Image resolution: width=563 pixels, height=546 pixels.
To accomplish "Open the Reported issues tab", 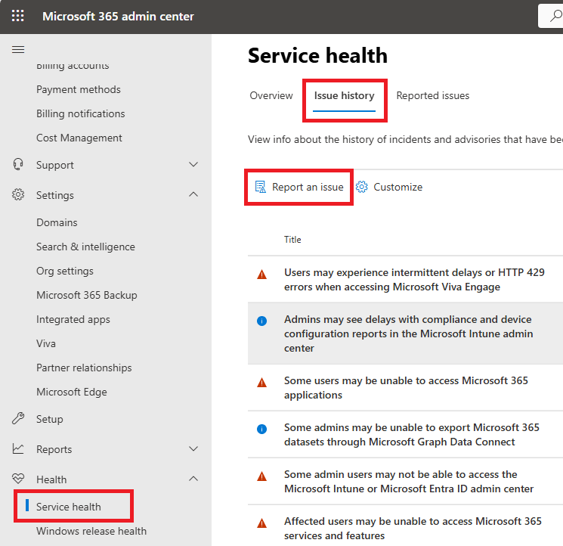I will (433, 95).
